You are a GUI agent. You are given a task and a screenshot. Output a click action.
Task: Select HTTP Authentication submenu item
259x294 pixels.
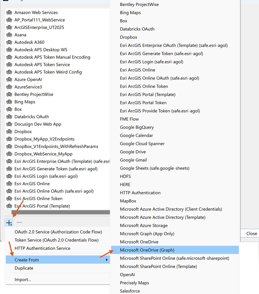pos(140,193)
